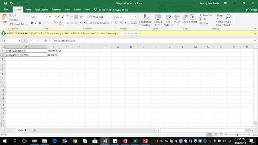
Task: Open the Name Box dropdown arrow
Action: pyautogui.click(x=19, y=41)
